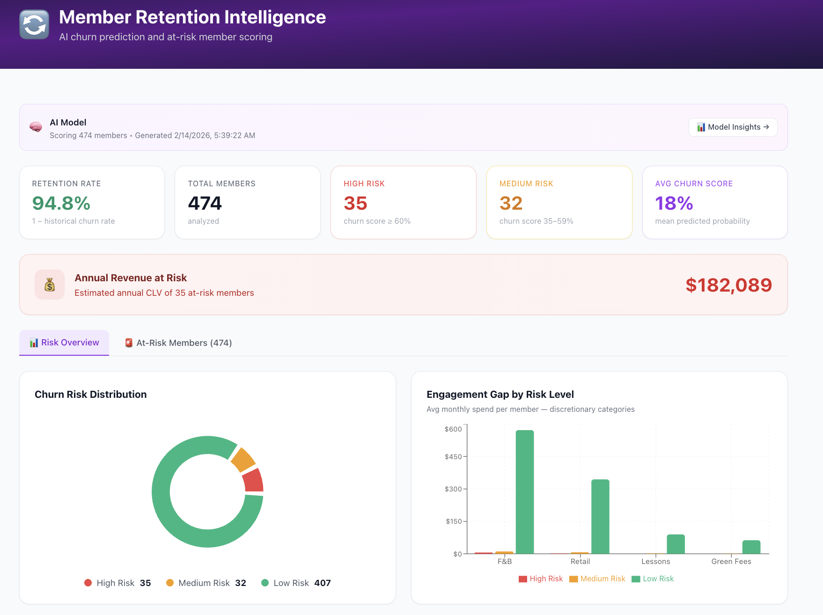Click the alarm icon on At-Risk Members tab
Image resolution: width=823 pixels, height=615 pixels.
click(128, 343)
